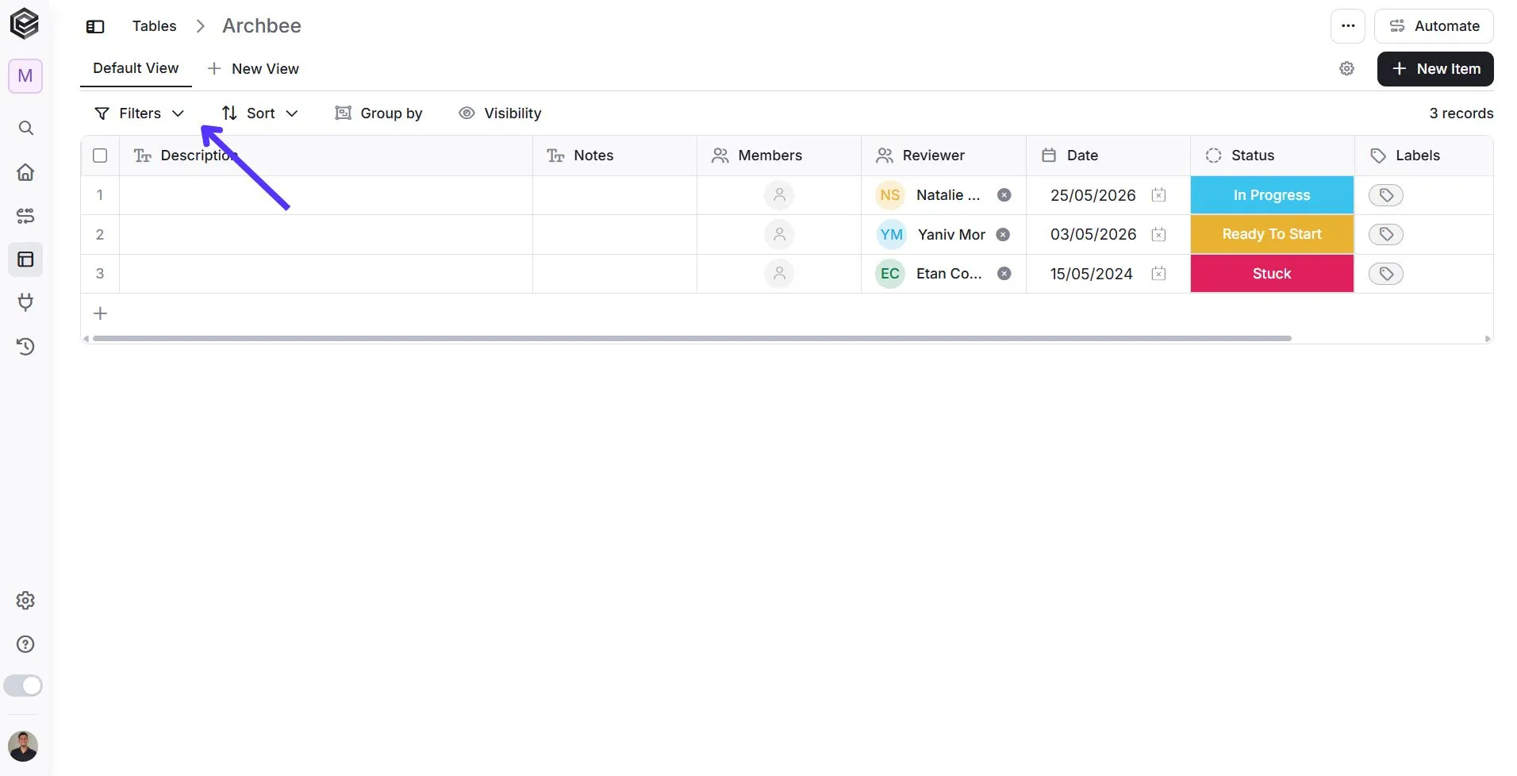1517x776 pixels.
Task: Select row number 3
Action: [x=100, y=274]
